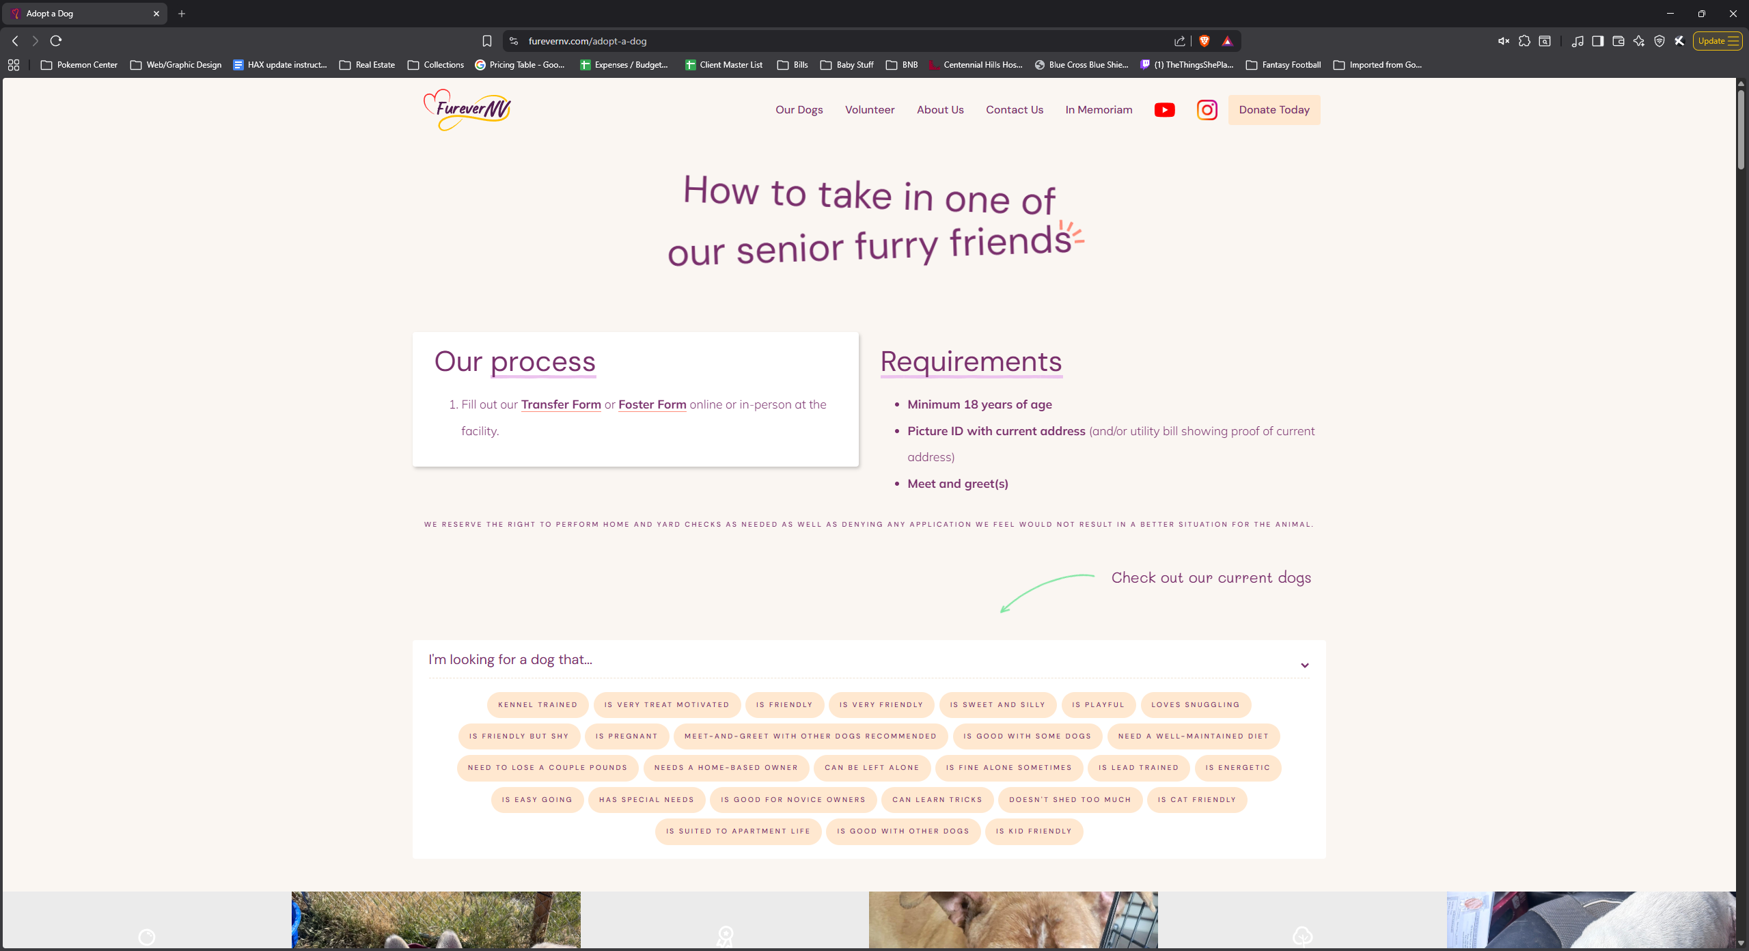Open the Transfer Form link
Image resolution: width=1749 pixels, height=951 pixels.
[561, 404]
